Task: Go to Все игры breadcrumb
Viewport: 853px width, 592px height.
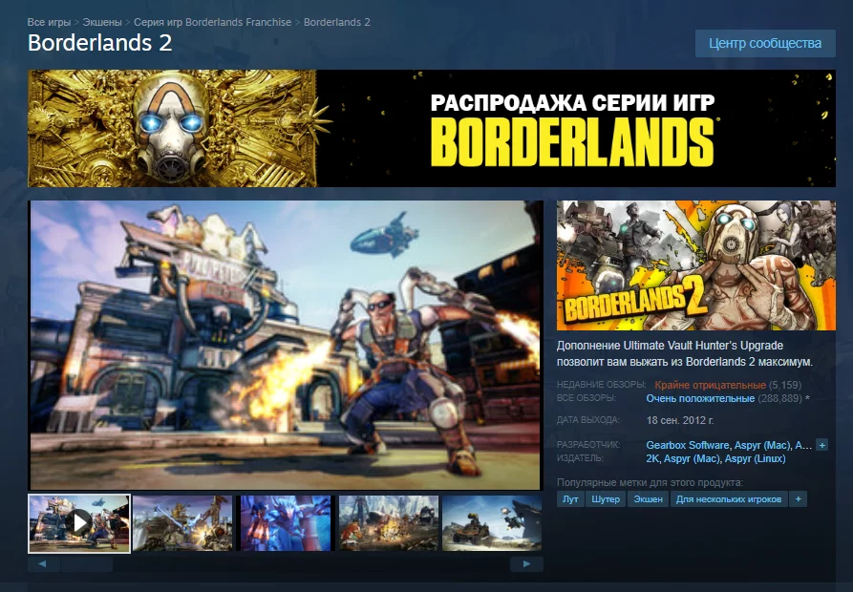Action: click(x=49, y=22)
